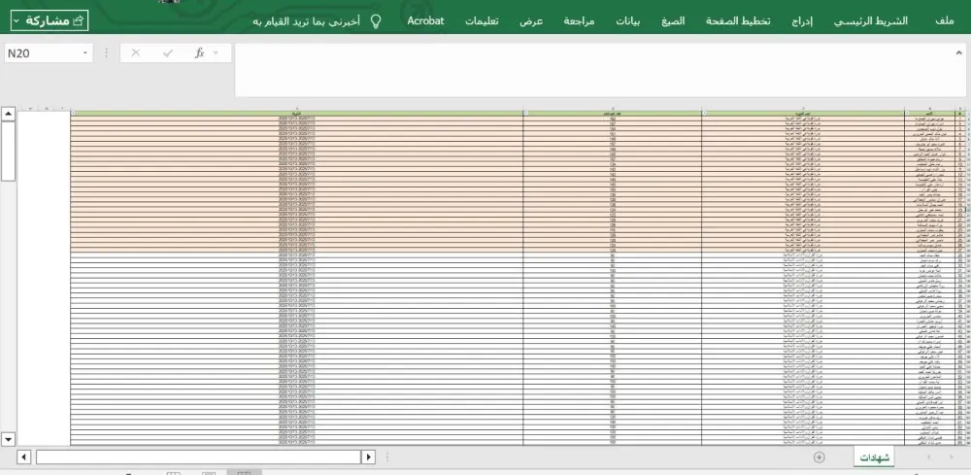
Task: Select the شهادات sheet tab
Action: pos(876,458)
